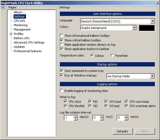Image resolution: width=160 pixels, height=140 pixels.
Task: Click the Apply button
Action: point(145,131)
